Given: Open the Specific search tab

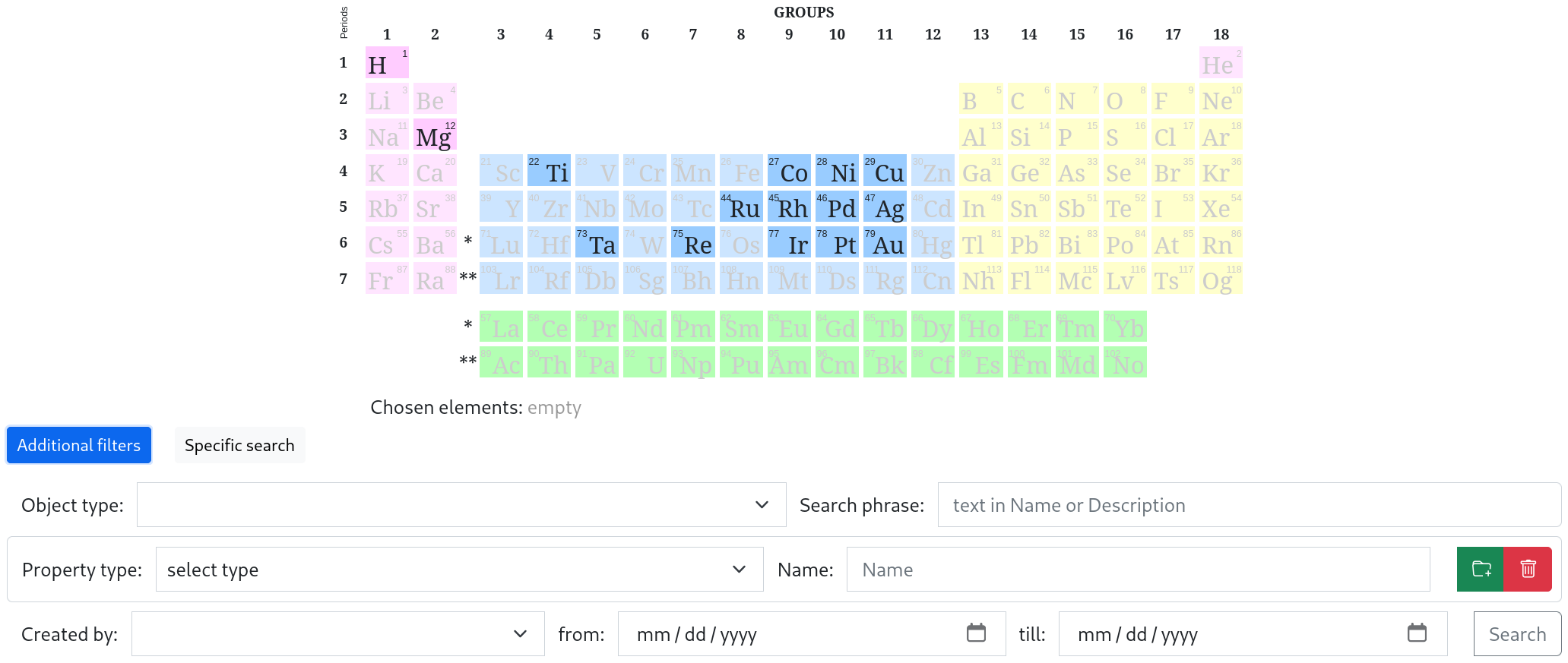Looking at the screenshot, I should point(239,445).
